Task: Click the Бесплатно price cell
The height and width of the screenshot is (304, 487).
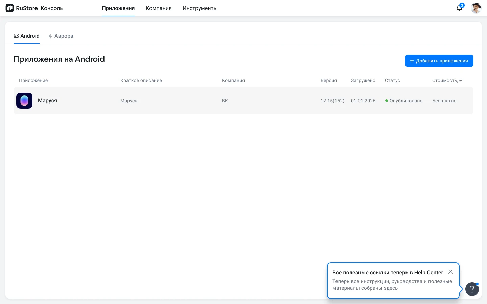Action: tap(444, 101)
